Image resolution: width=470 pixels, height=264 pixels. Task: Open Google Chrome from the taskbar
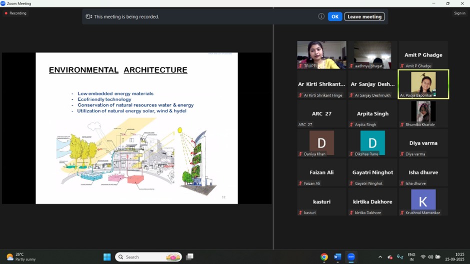pos(324,257)
